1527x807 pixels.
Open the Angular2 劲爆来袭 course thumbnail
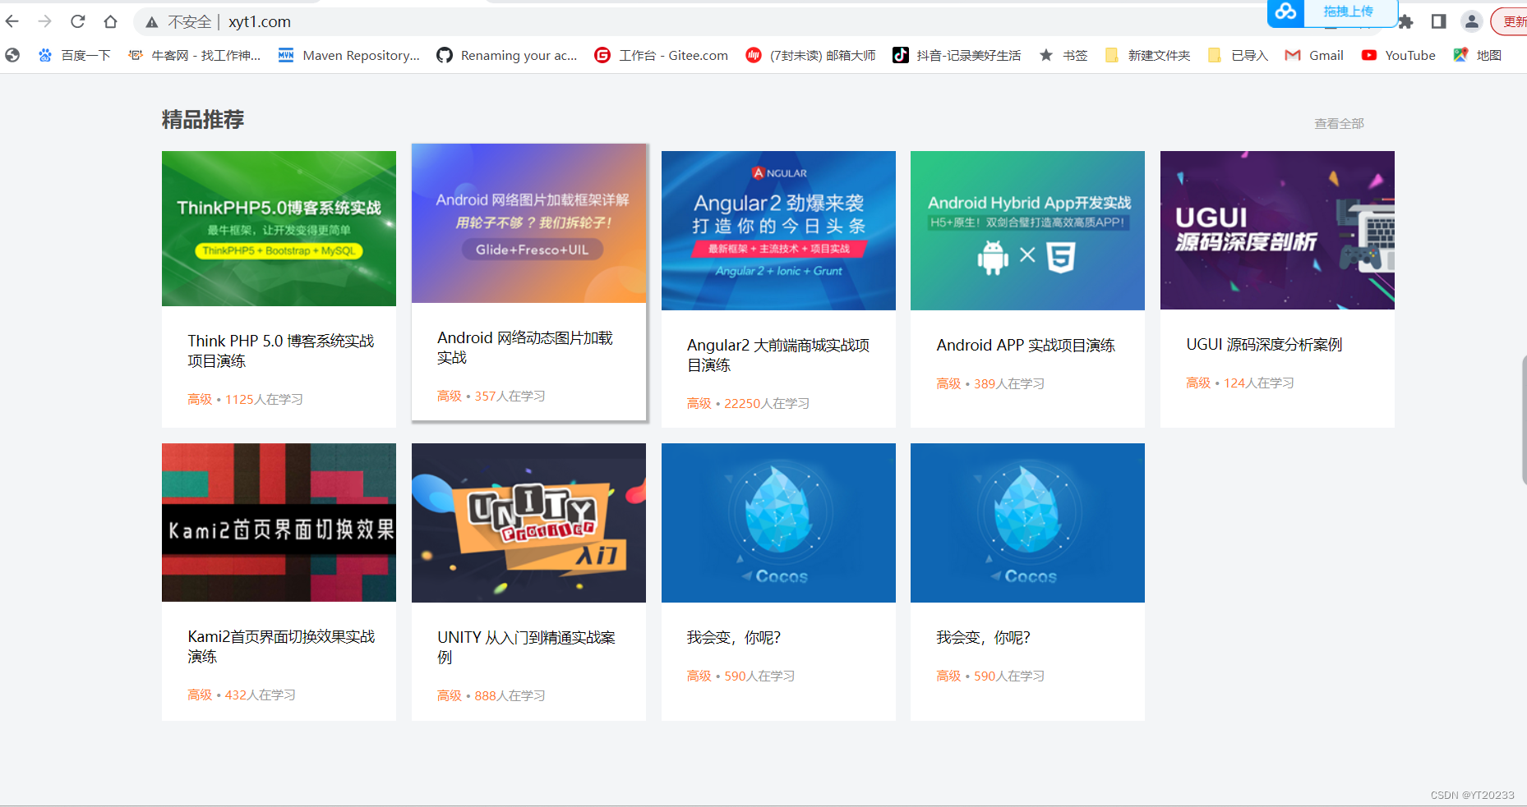778,231
